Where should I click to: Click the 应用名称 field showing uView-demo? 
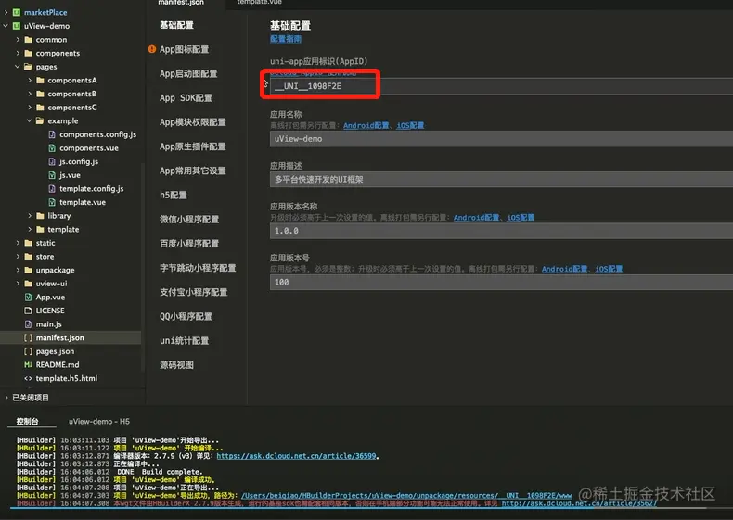click(501, 139)
